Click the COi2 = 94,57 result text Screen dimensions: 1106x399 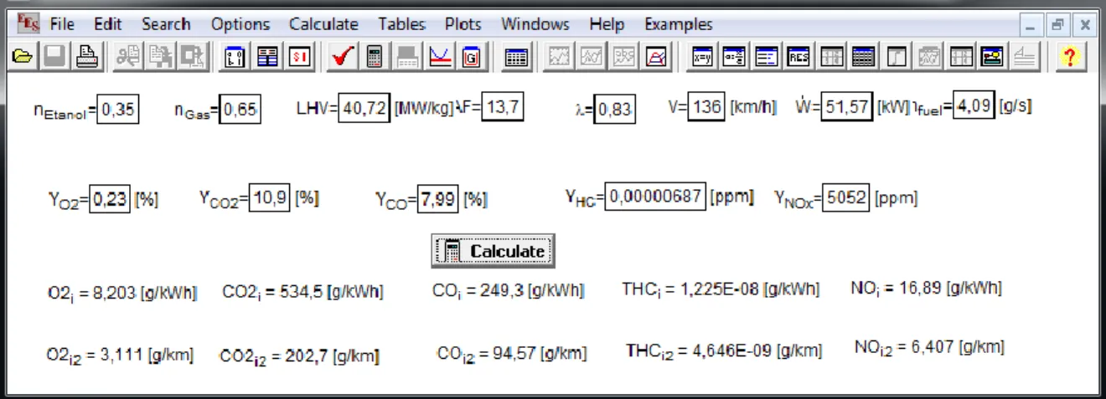(x=512, y=355)
